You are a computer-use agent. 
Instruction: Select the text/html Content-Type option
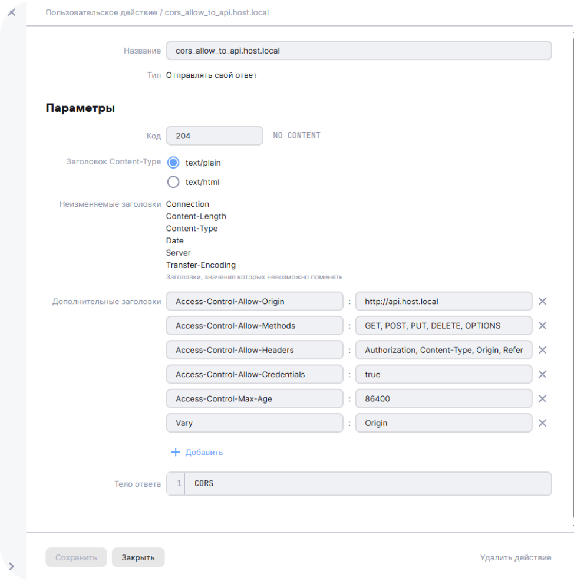pyautogui.click(x=173, y=182)
